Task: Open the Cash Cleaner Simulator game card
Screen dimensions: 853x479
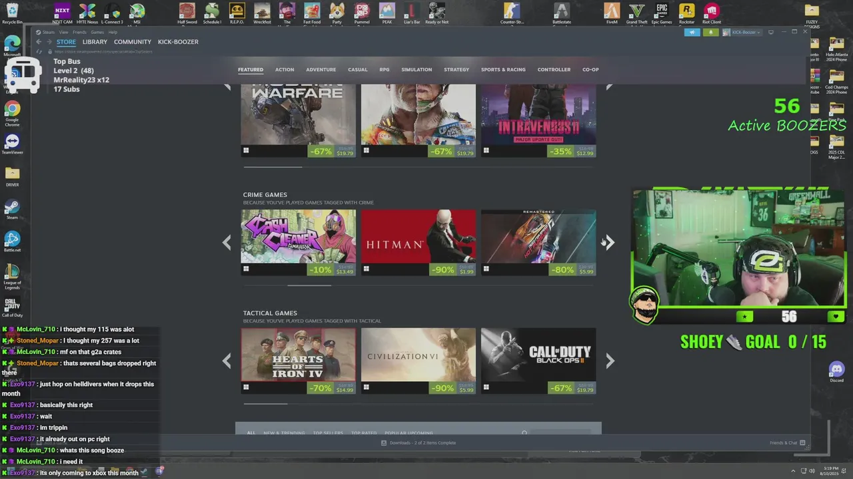Action: click(x=299, y=243)
